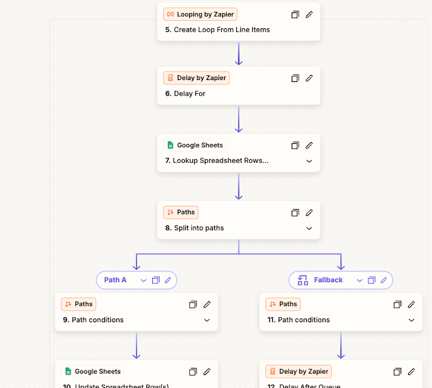Click pencil icon on Split into paths step
The image size is (432, 388).
[x=309, y=212]
